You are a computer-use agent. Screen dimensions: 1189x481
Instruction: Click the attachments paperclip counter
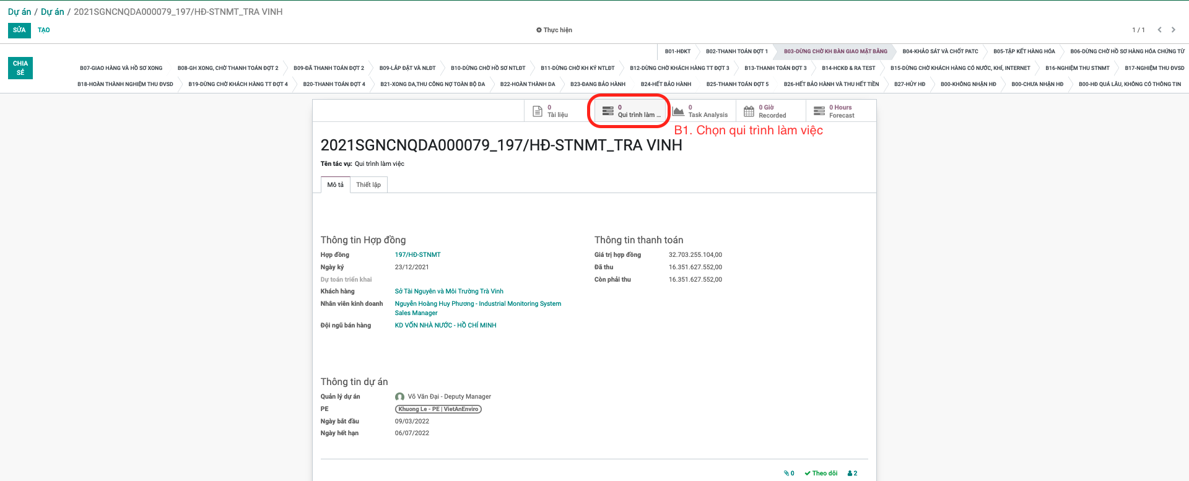789,473
